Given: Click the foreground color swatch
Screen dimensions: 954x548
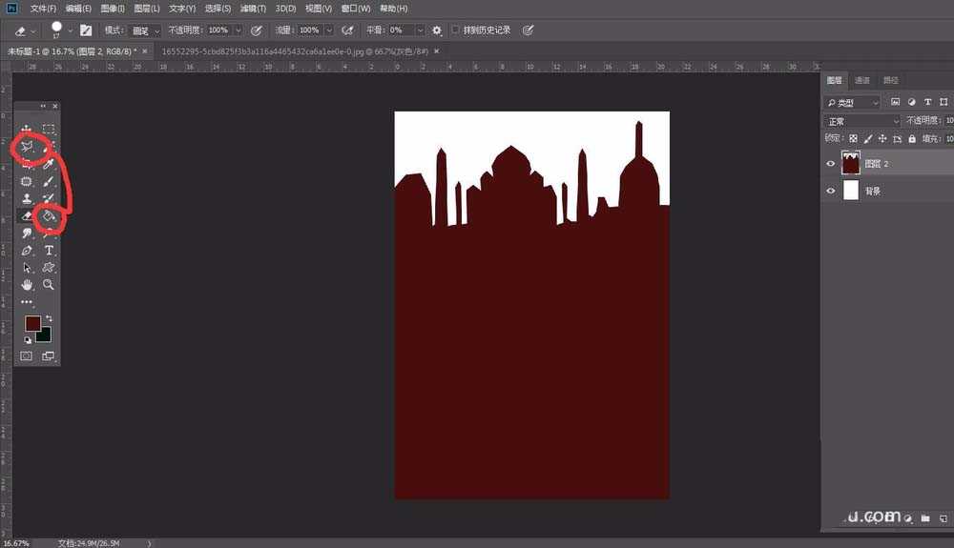Looking at the screenshot, I should (33, 324).
